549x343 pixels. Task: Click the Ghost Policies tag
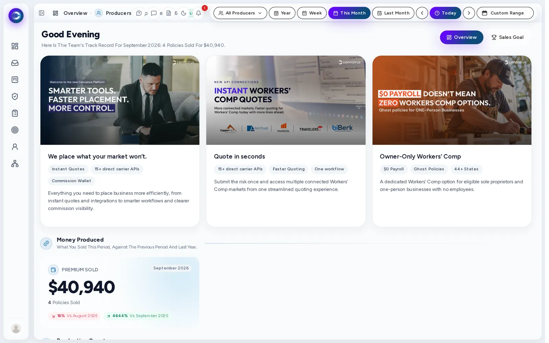429,169
